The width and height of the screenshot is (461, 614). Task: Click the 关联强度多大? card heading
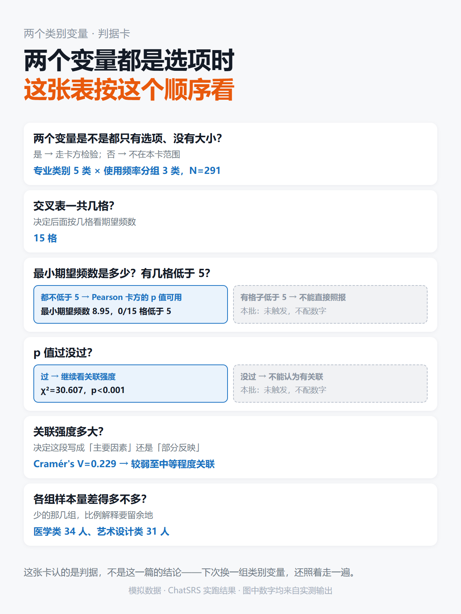coord(68,432)
